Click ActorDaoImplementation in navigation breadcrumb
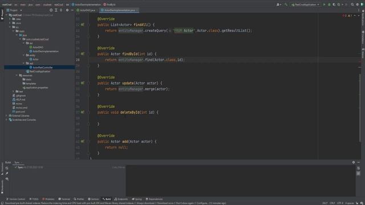Viewport: 365px width, 205px height. pos(86,5)
